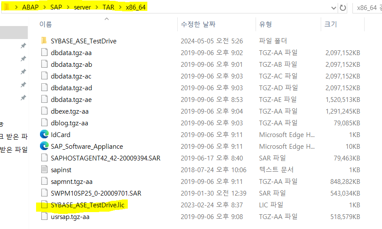Expand the chevron before ABAP in path
The height and width of the screenshot is (229, 382).
tap(17, 7)
